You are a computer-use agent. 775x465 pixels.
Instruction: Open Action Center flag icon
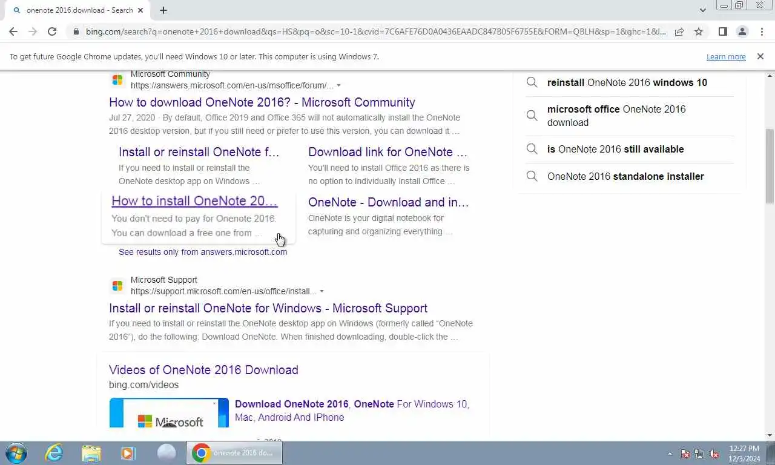[685, 453]
